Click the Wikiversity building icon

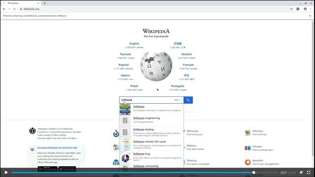pyautogui.click(x=116, y=162)
